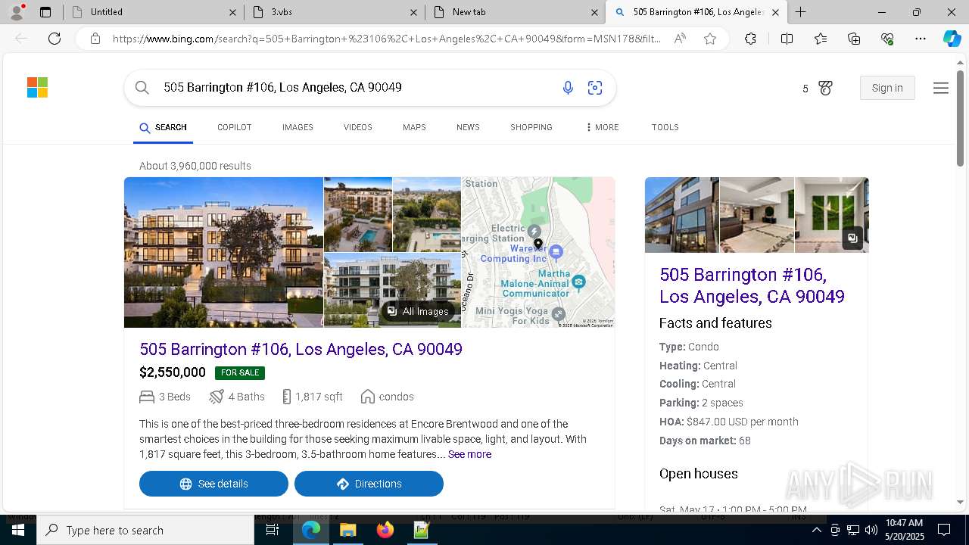Close the 3.vbs tab
969x545 pixels.
(x=413, y=12)
